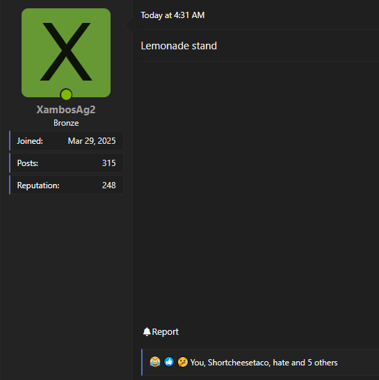Click the Mar 29, 2025 join date
Screen dimensions: 379x380
pyautogui.click(x=92, y=141)
